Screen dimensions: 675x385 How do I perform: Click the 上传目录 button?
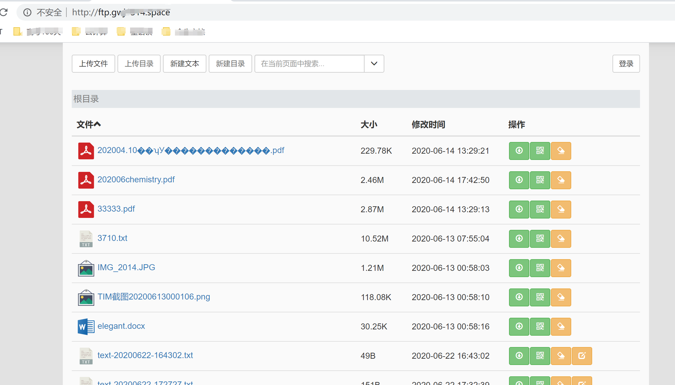[139, 63]
